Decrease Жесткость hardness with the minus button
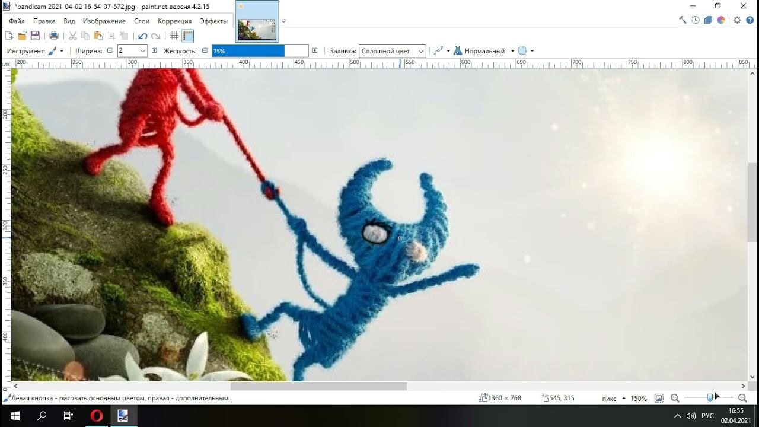This screenshot has width=759, height=427. [x=205, y=51]
